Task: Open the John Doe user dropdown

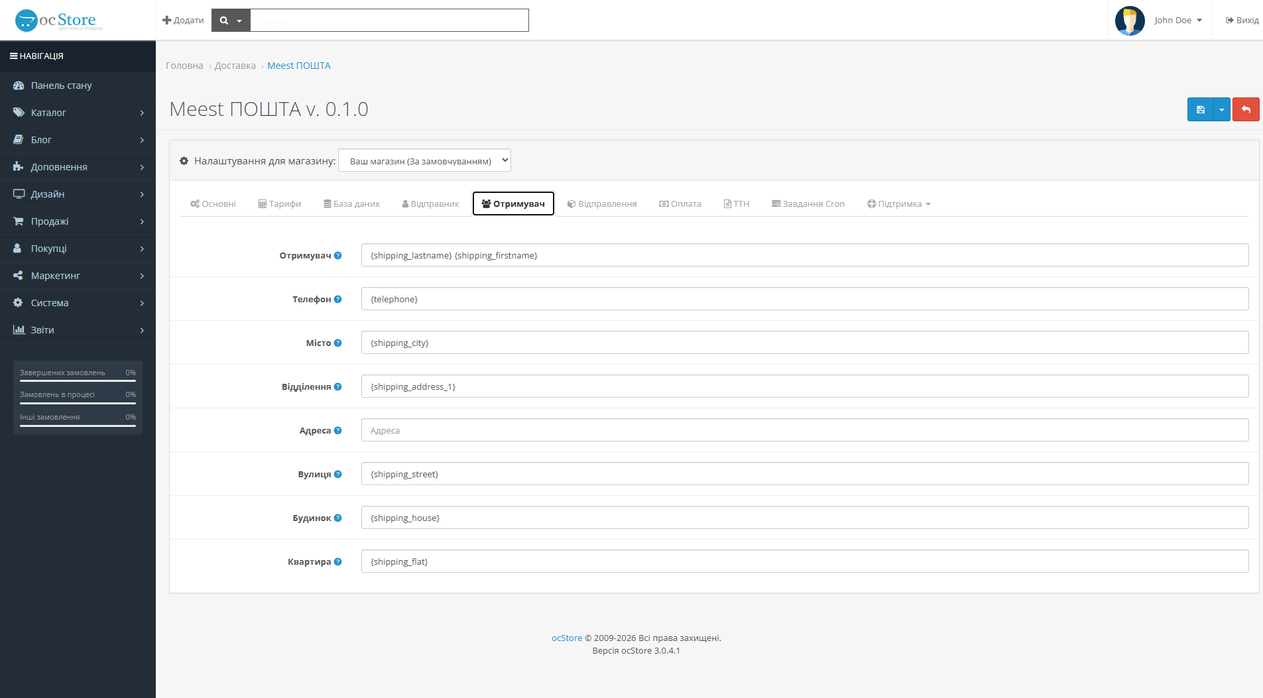Action: pos(1177,21)
